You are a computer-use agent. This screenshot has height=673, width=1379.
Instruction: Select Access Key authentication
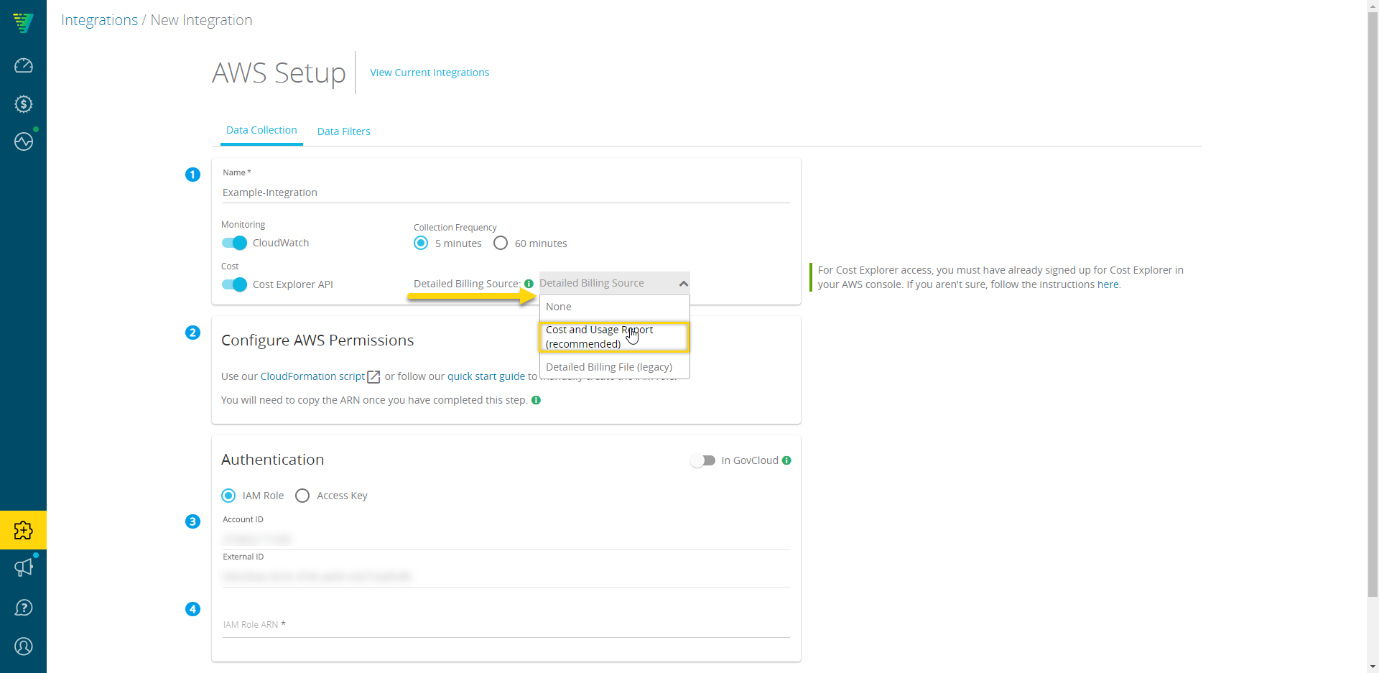click(x=302, y=496)
